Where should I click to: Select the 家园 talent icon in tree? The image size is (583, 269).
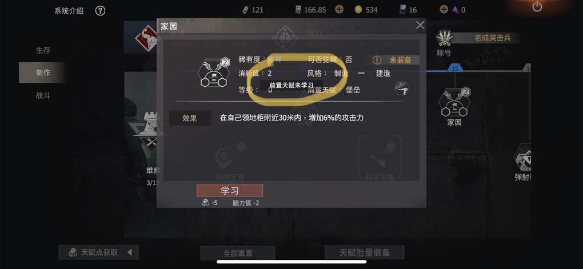pyautogui.click(x=454, y=102)
